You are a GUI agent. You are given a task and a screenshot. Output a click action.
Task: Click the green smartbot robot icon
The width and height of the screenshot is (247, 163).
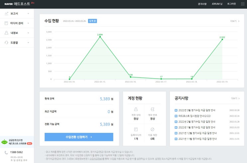click(4, 142)
